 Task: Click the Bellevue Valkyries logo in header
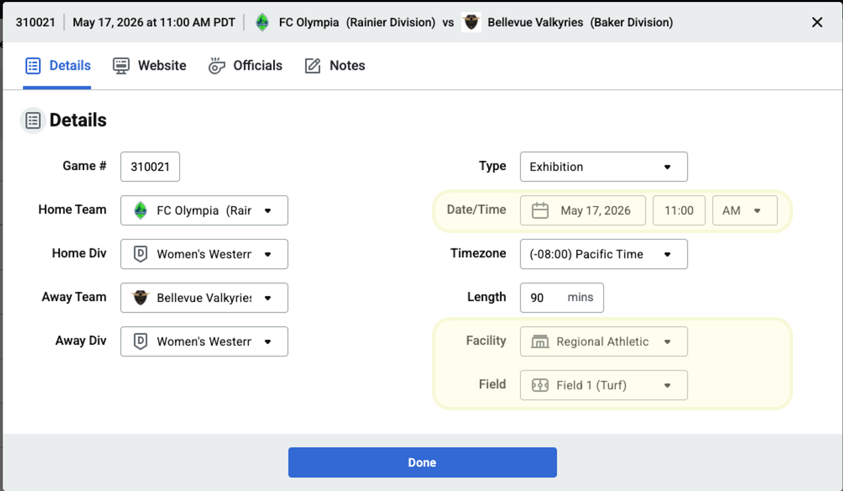click(471, 22)
